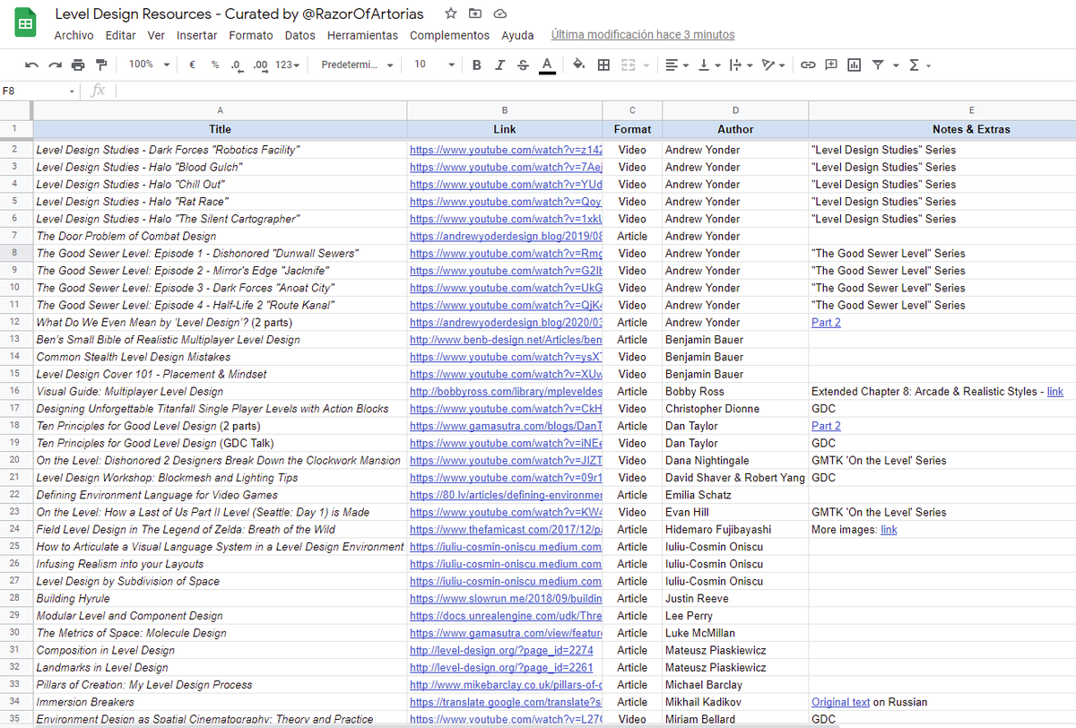Open horizontal align dropdown
Image resolution: width=1076 pixels, height=728 pixels.
[x=677, y=65]
